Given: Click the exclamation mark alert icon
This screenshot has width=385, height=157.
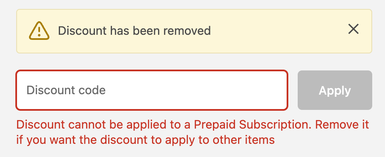Looking at the screenshot, I should point(39,31).
